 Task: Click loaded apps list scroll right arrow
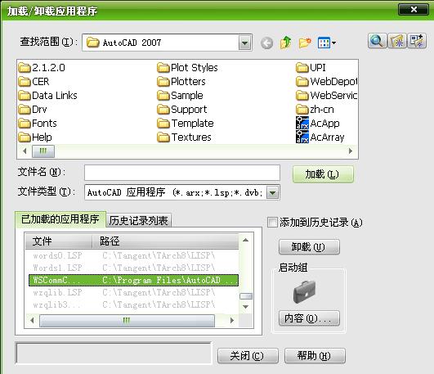[232, 321]
